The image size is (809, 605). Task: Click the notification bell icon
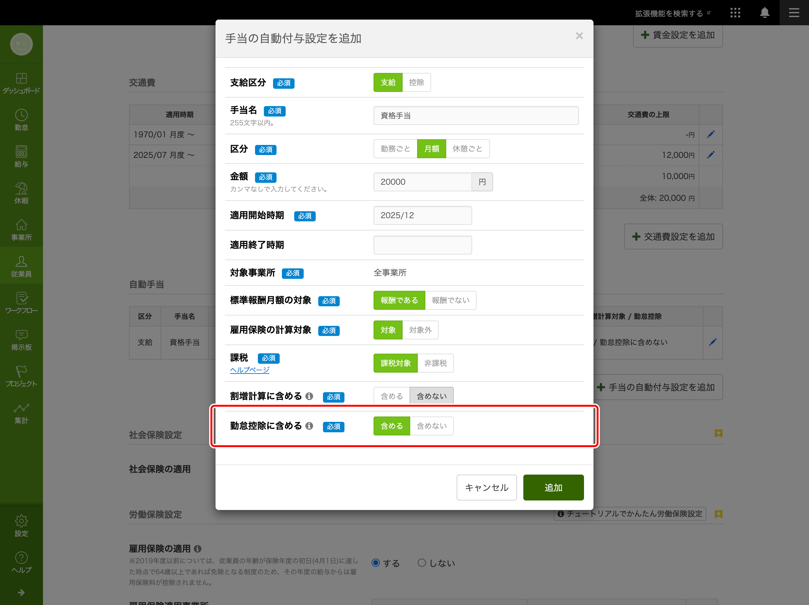764,13
